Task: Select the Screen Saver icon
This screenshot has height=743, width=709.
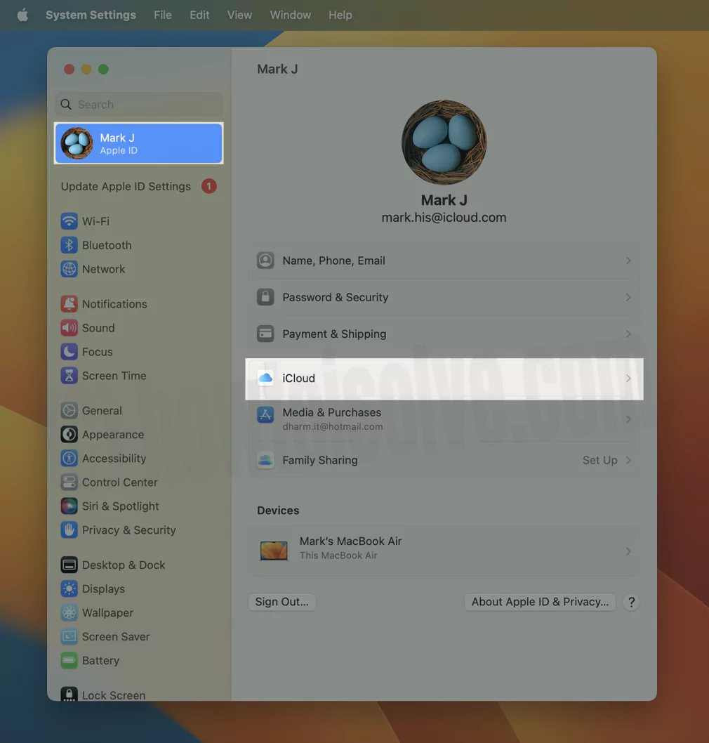Action: click(69, 636)
